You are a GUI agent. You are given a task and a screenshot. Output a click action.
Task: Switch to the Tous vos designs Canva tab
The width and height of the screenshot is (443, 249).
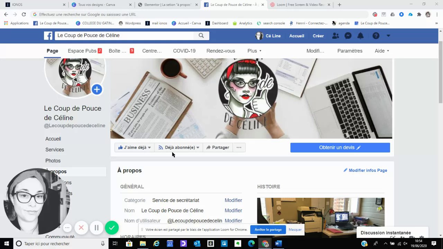click(102, 5)
